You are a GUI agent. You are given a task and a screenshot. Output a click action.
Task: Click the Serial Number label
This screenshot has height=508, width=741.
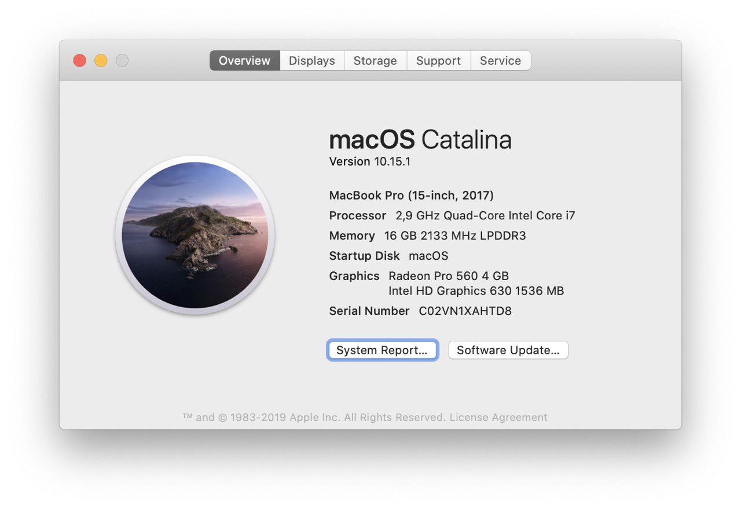click(x=369, y=311)
